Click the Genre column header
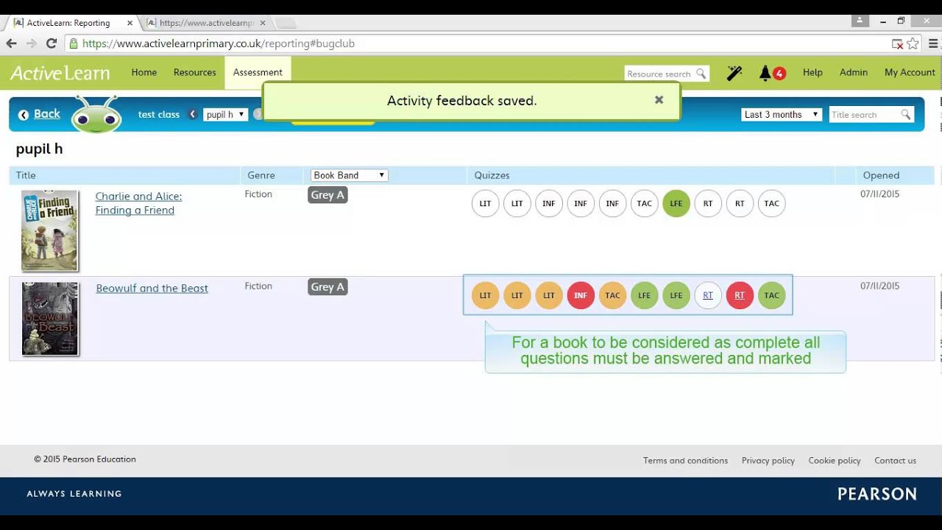Screen dimensions: 942x530 point(261,175)
